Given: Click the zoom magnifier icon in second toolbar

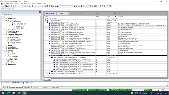Looking at the screenshot, I should tap(11, 9).
